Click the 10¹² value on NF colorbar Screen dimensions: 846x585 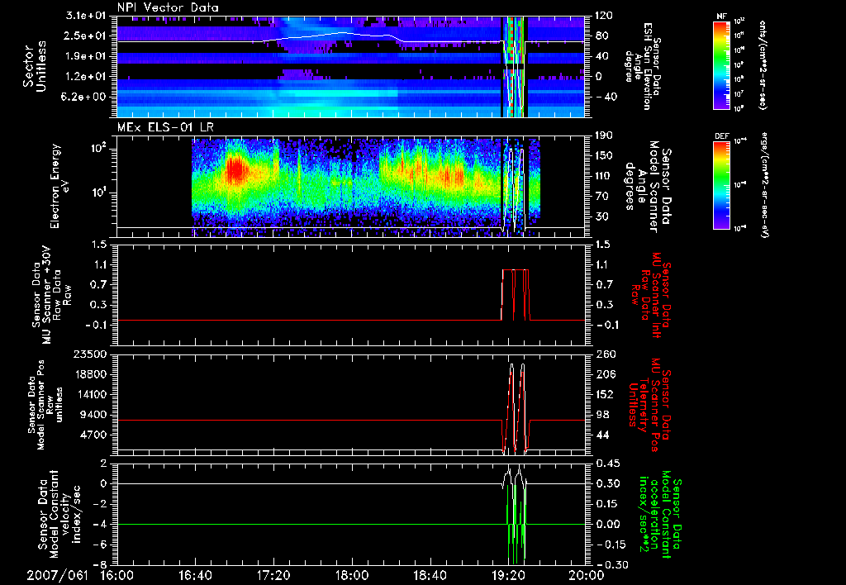(x=739, y=21)
